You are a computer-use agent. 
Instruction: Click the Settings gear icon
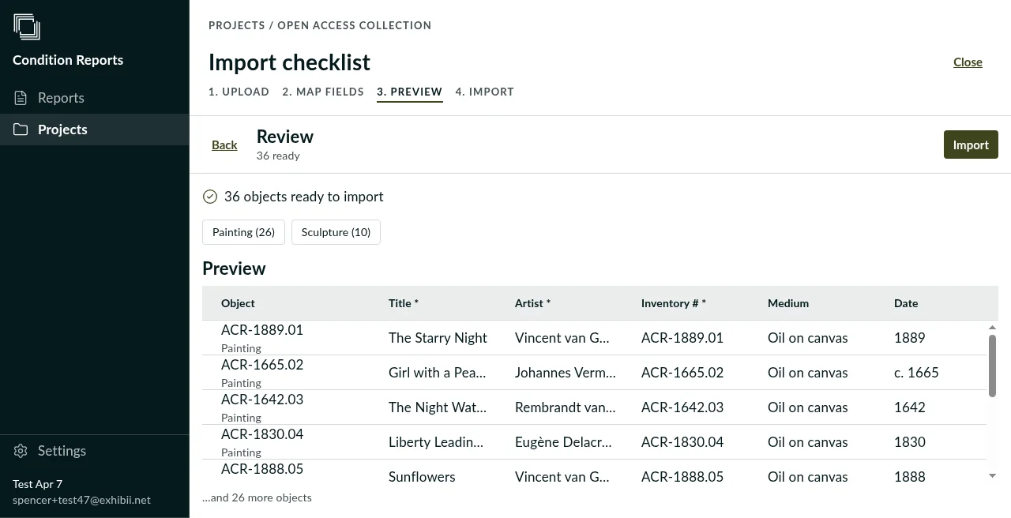(x=21, y=451)
